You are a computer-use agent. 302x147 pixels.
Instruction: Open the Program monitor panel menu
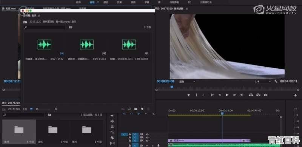point(187,9)
